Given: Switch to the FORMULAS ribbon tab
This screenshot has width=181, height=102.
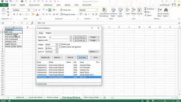Looking at the screenshot, I should tap(48, 5).
